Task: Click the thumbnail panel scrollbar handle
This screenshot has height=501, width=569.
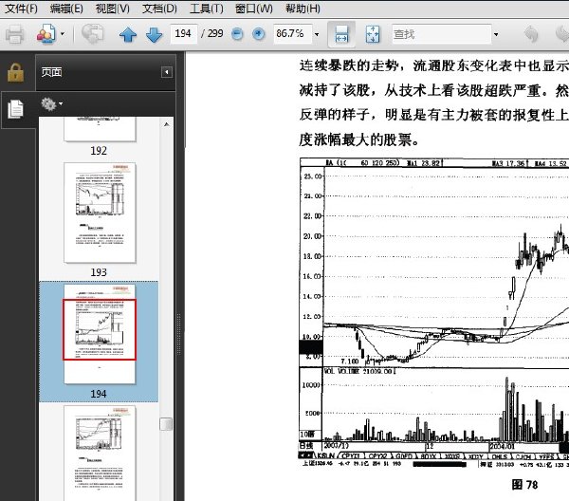Action: [166, 424]
